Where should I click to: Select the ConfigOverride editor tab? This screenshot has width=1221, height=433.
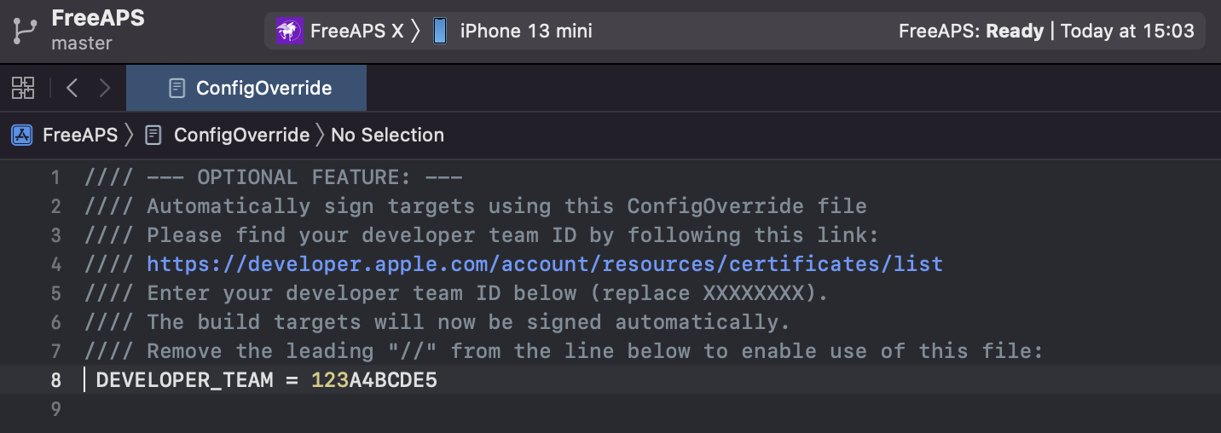(246, 88)
